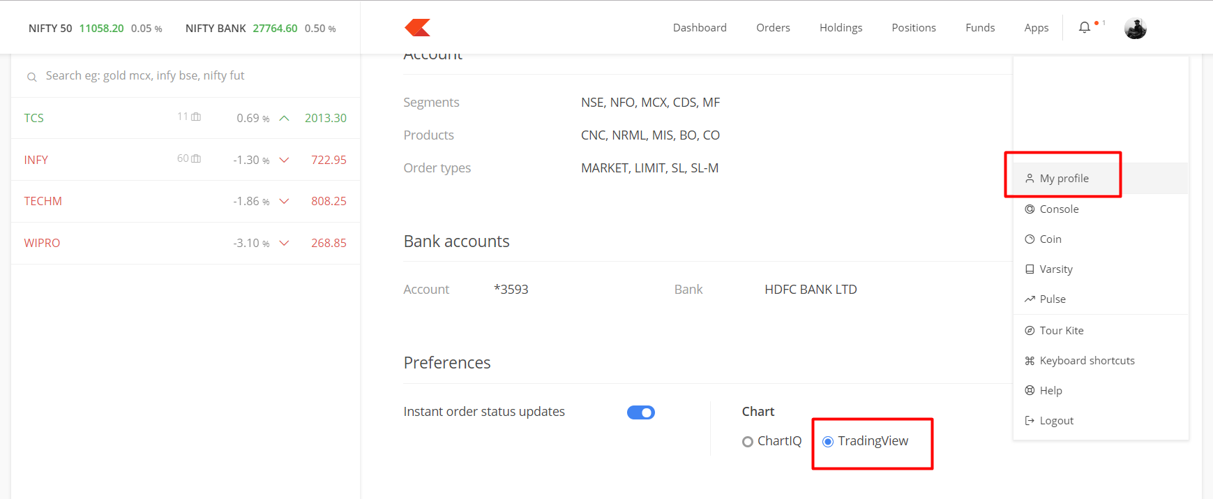
Task: Open the Apps tab
Action: [x=1037, y=27]
